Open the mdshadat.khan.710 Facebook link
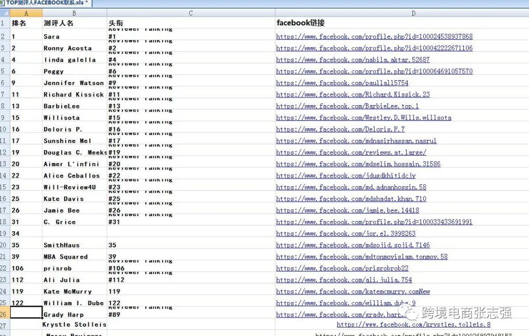Image resolution: width=529 pixels, height=336 pixels. [351, 199]
